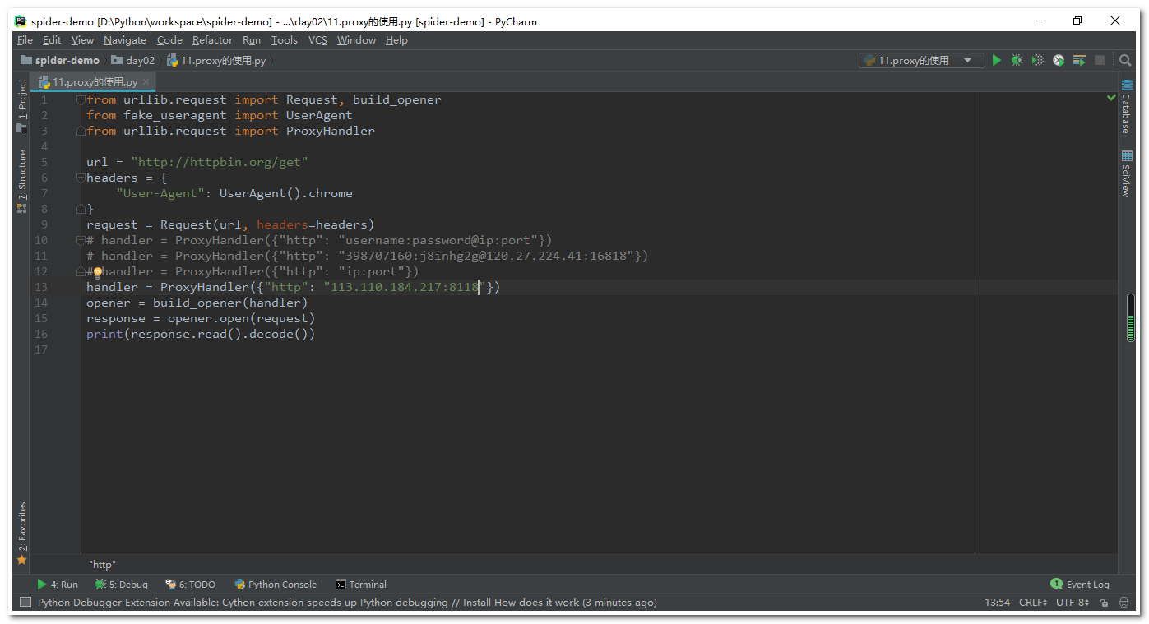Open the Help menu
1149x624 pixels.
(x=396, y=40)
